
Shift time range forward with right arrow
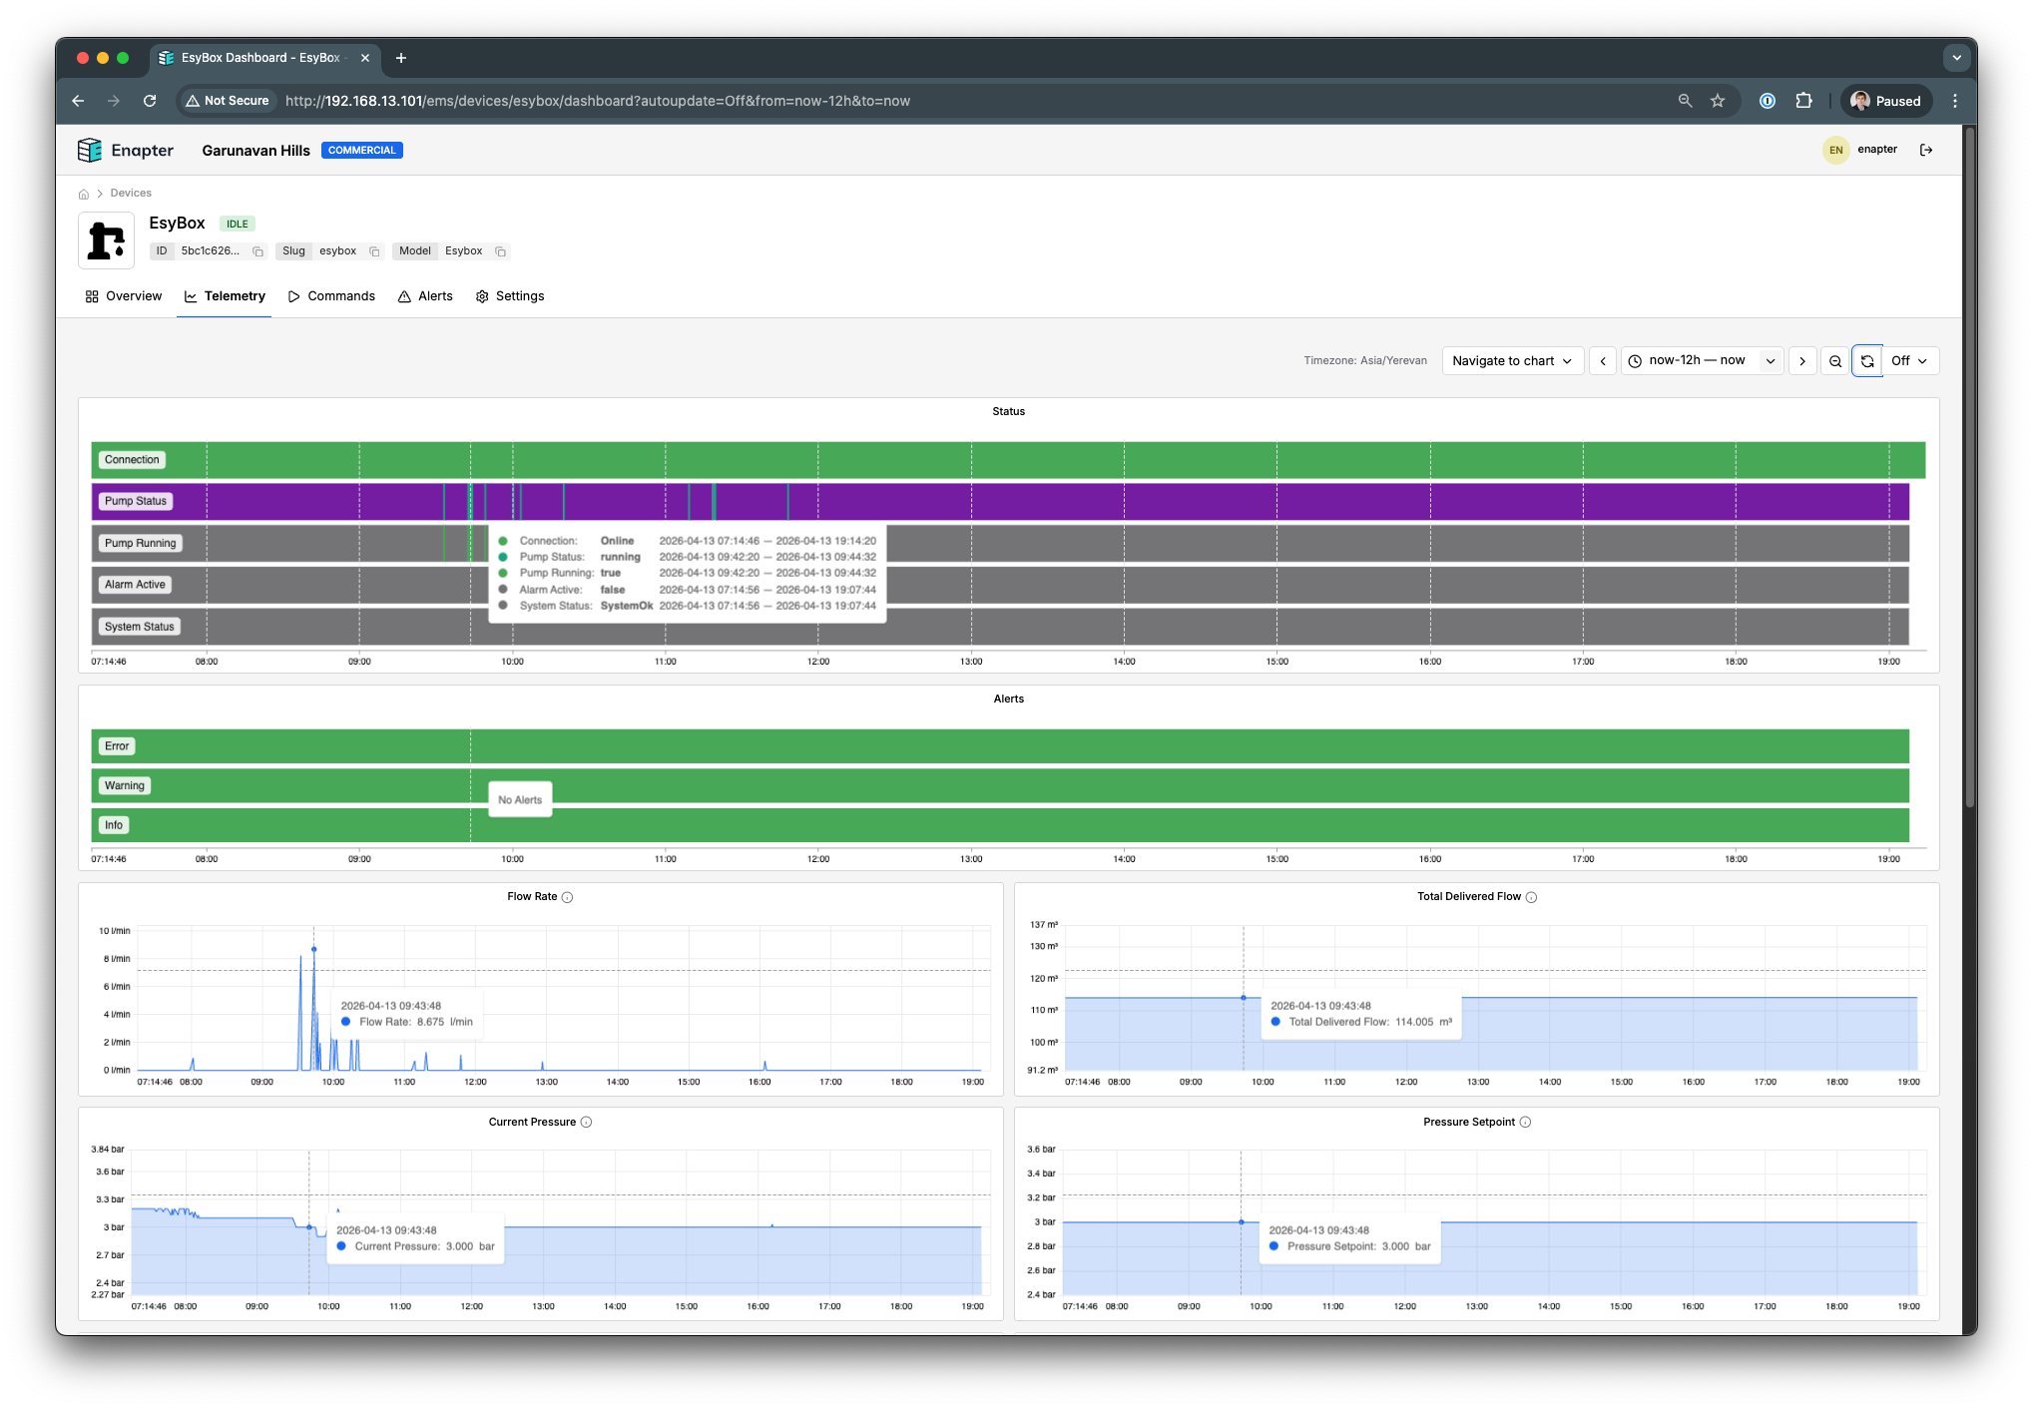coord(1802,361)
